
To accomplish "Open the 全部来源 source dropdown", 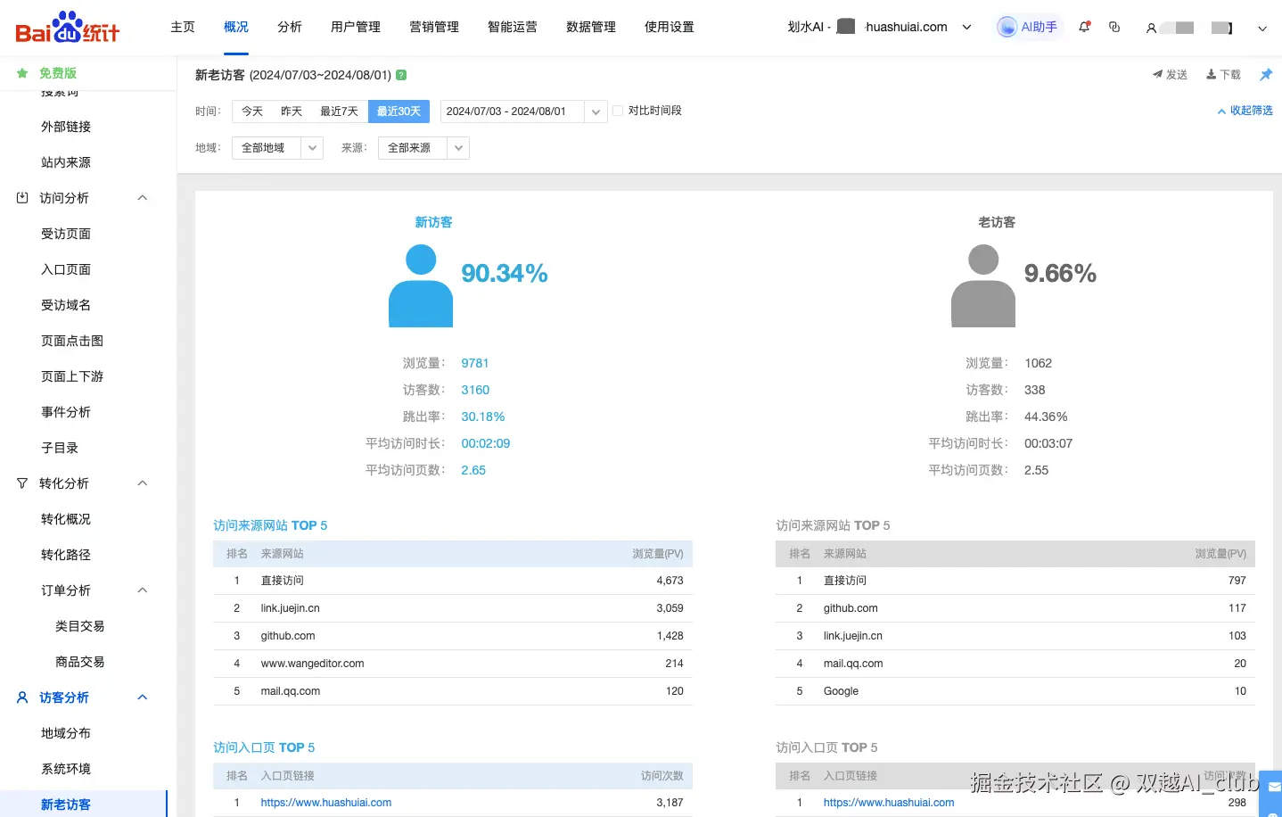I will (423, 148).
